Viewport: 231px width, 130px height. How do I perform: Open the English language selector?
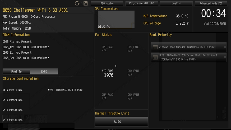click(176, 3)
